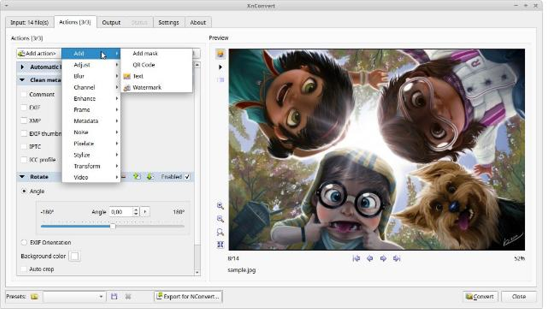Viewport: 550px width, 309px height.
Task: Expand the Automatic action section
Action: coord(22,67)
